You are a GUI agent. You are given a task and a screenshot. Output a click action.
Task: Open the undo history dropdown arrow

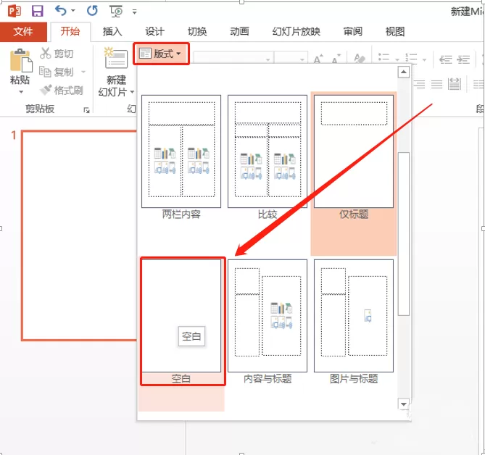[x=73, y=11]
